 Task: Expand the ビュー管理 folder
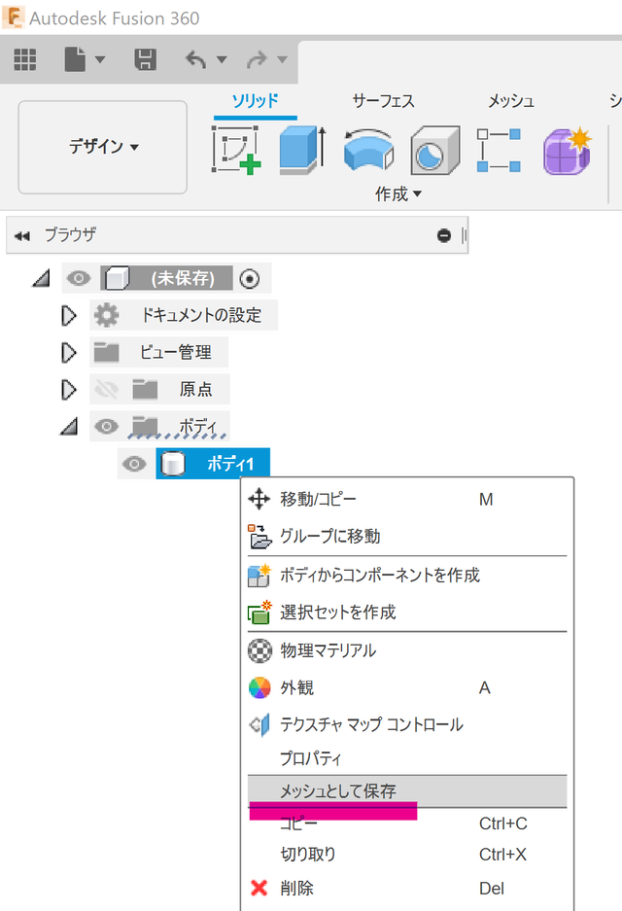coord(69,353)
